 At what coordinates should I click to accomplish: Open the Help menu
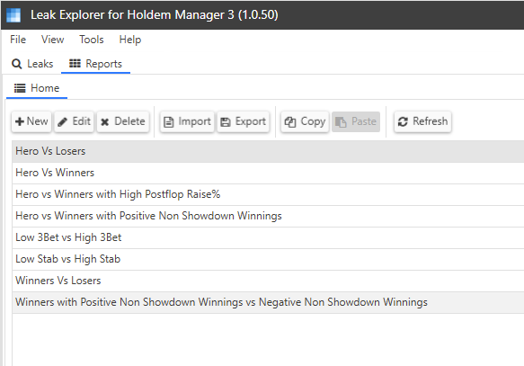(130, 40)
